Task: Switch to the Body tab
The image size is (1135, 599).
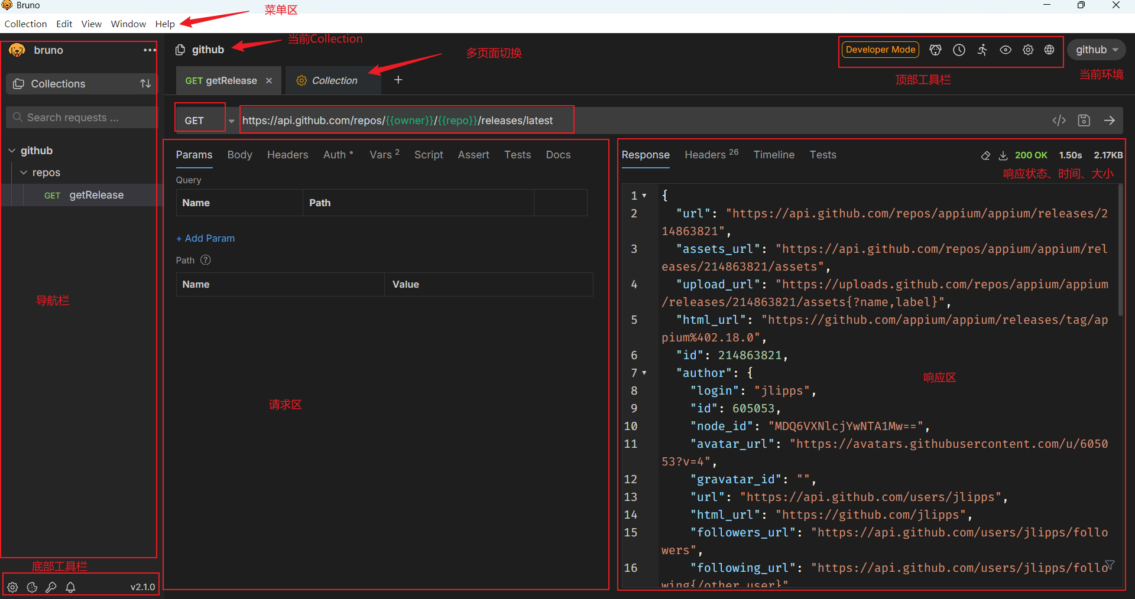Action: pyautogui.click(x=239, y=155)
